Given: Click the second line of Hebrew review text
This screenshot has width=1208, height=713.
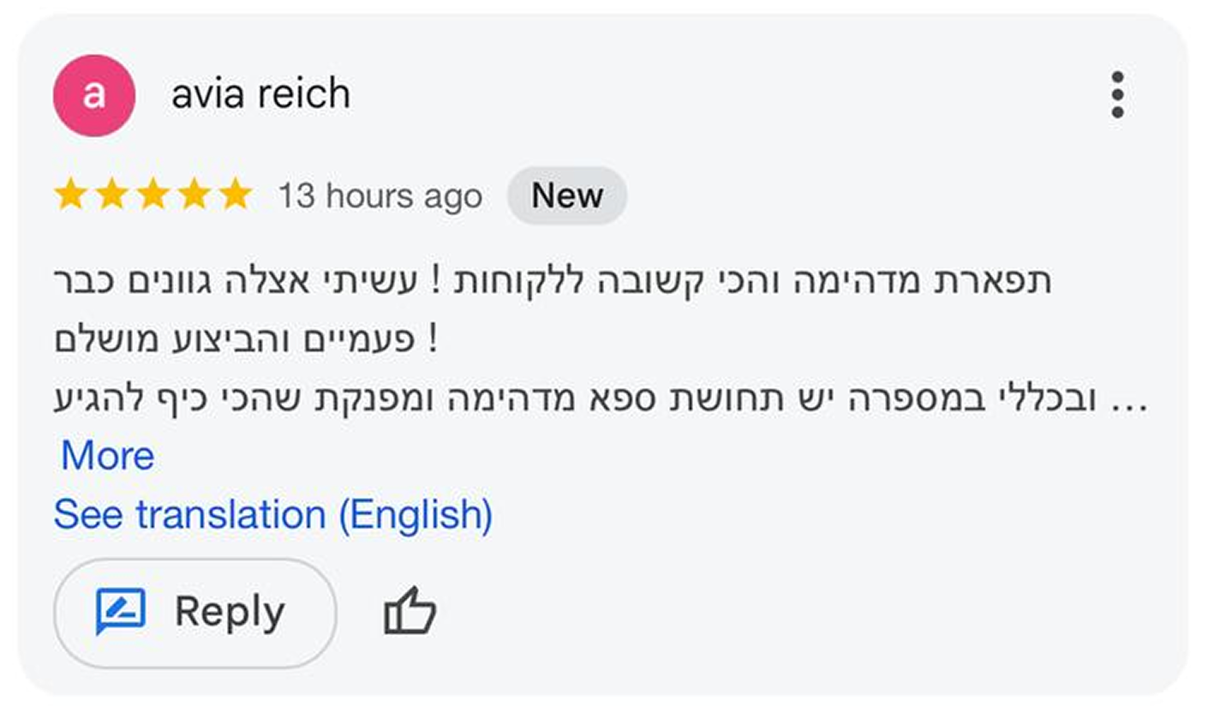Looking at the screenshot, I should tap(247, 341).
